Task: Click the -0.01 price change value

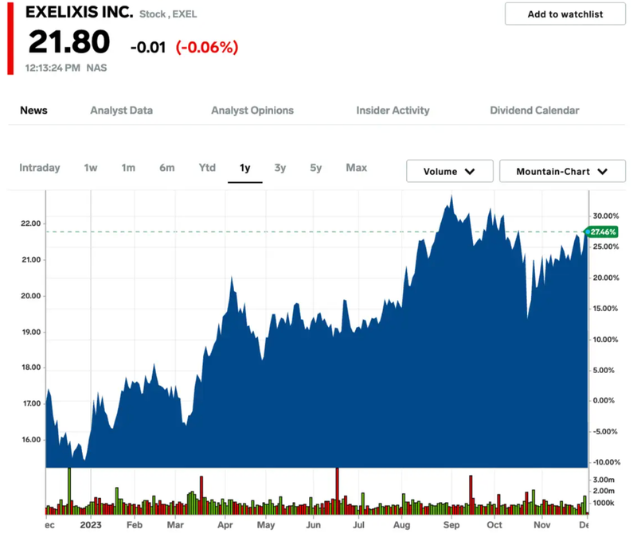Action: coord(148,48)
